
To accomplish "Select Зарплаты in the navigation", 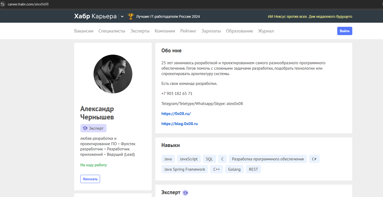I will [x=211, y=31].
